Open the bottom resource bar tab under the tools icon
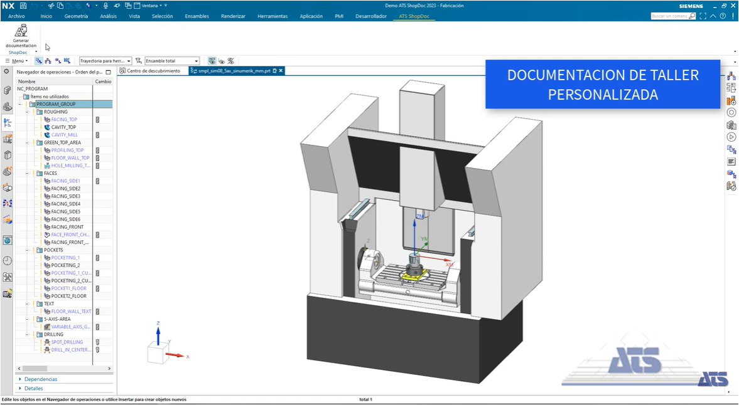The image size is (739, 405). [x=7, y=294]
